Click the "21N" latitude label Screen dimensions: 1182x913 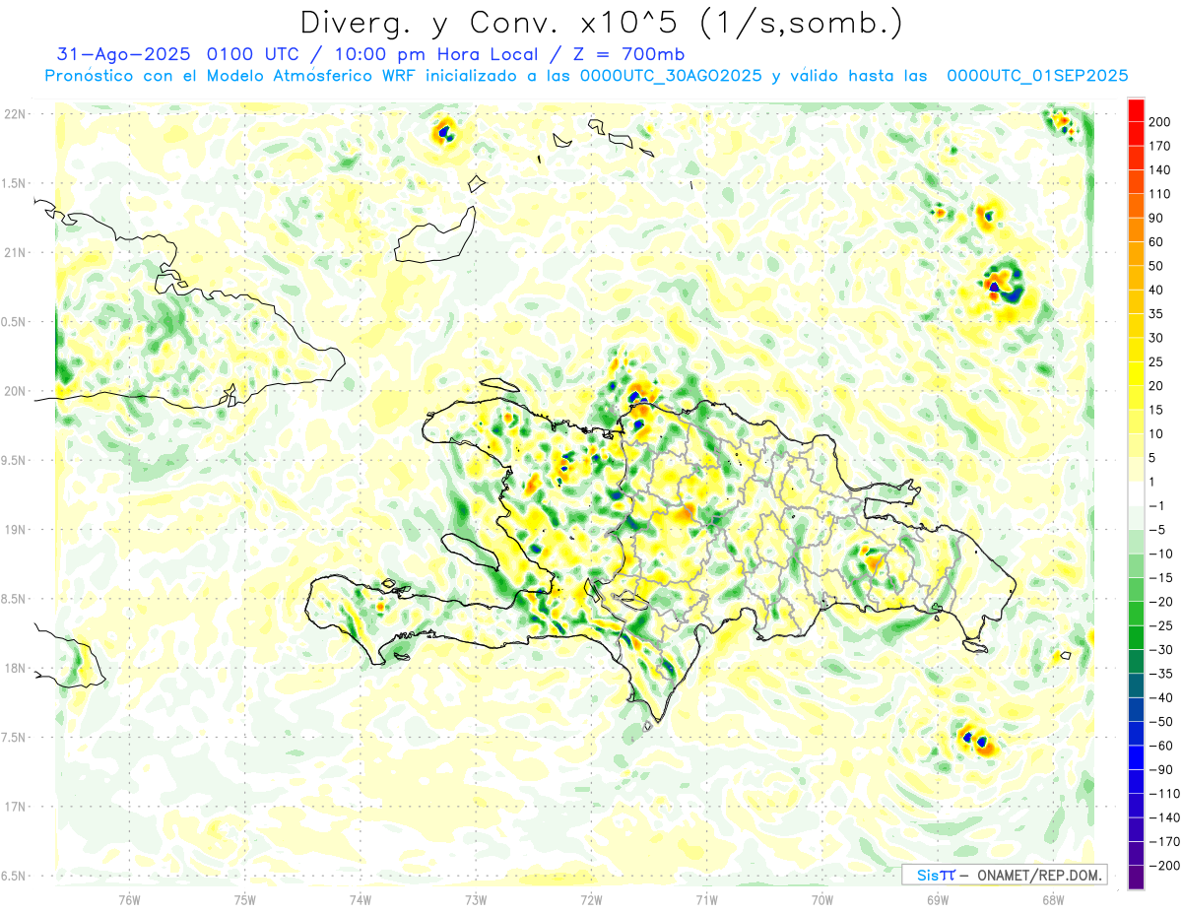click(x=16, y=253)
